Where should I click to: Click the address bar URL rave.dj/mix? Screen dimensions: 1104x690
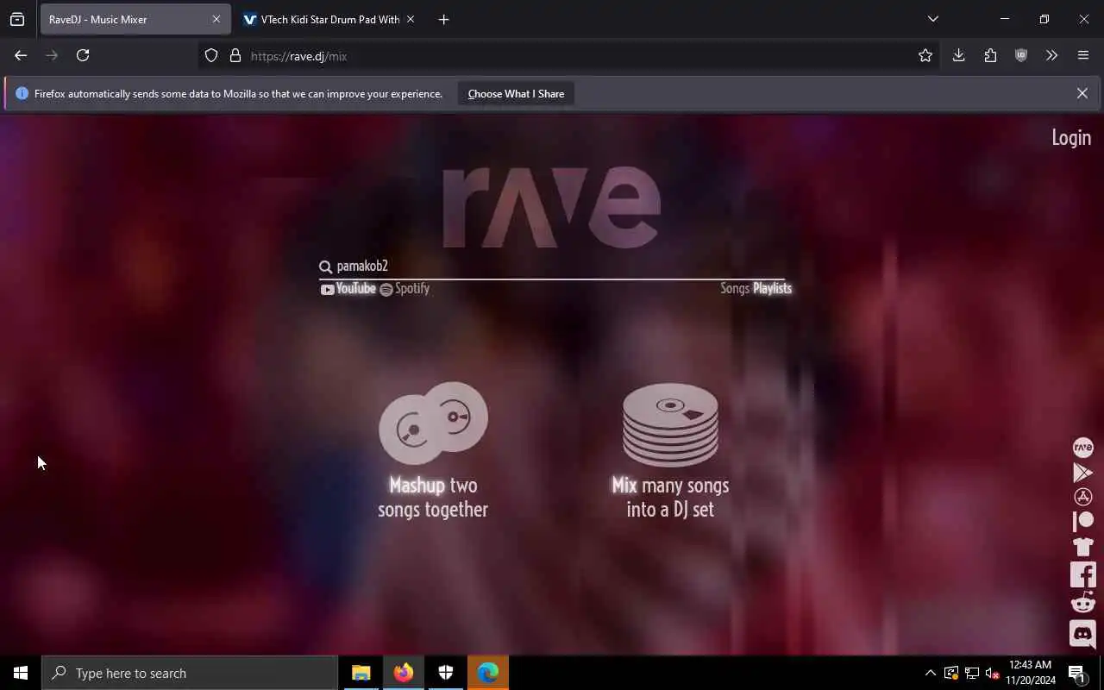(298, 56)
